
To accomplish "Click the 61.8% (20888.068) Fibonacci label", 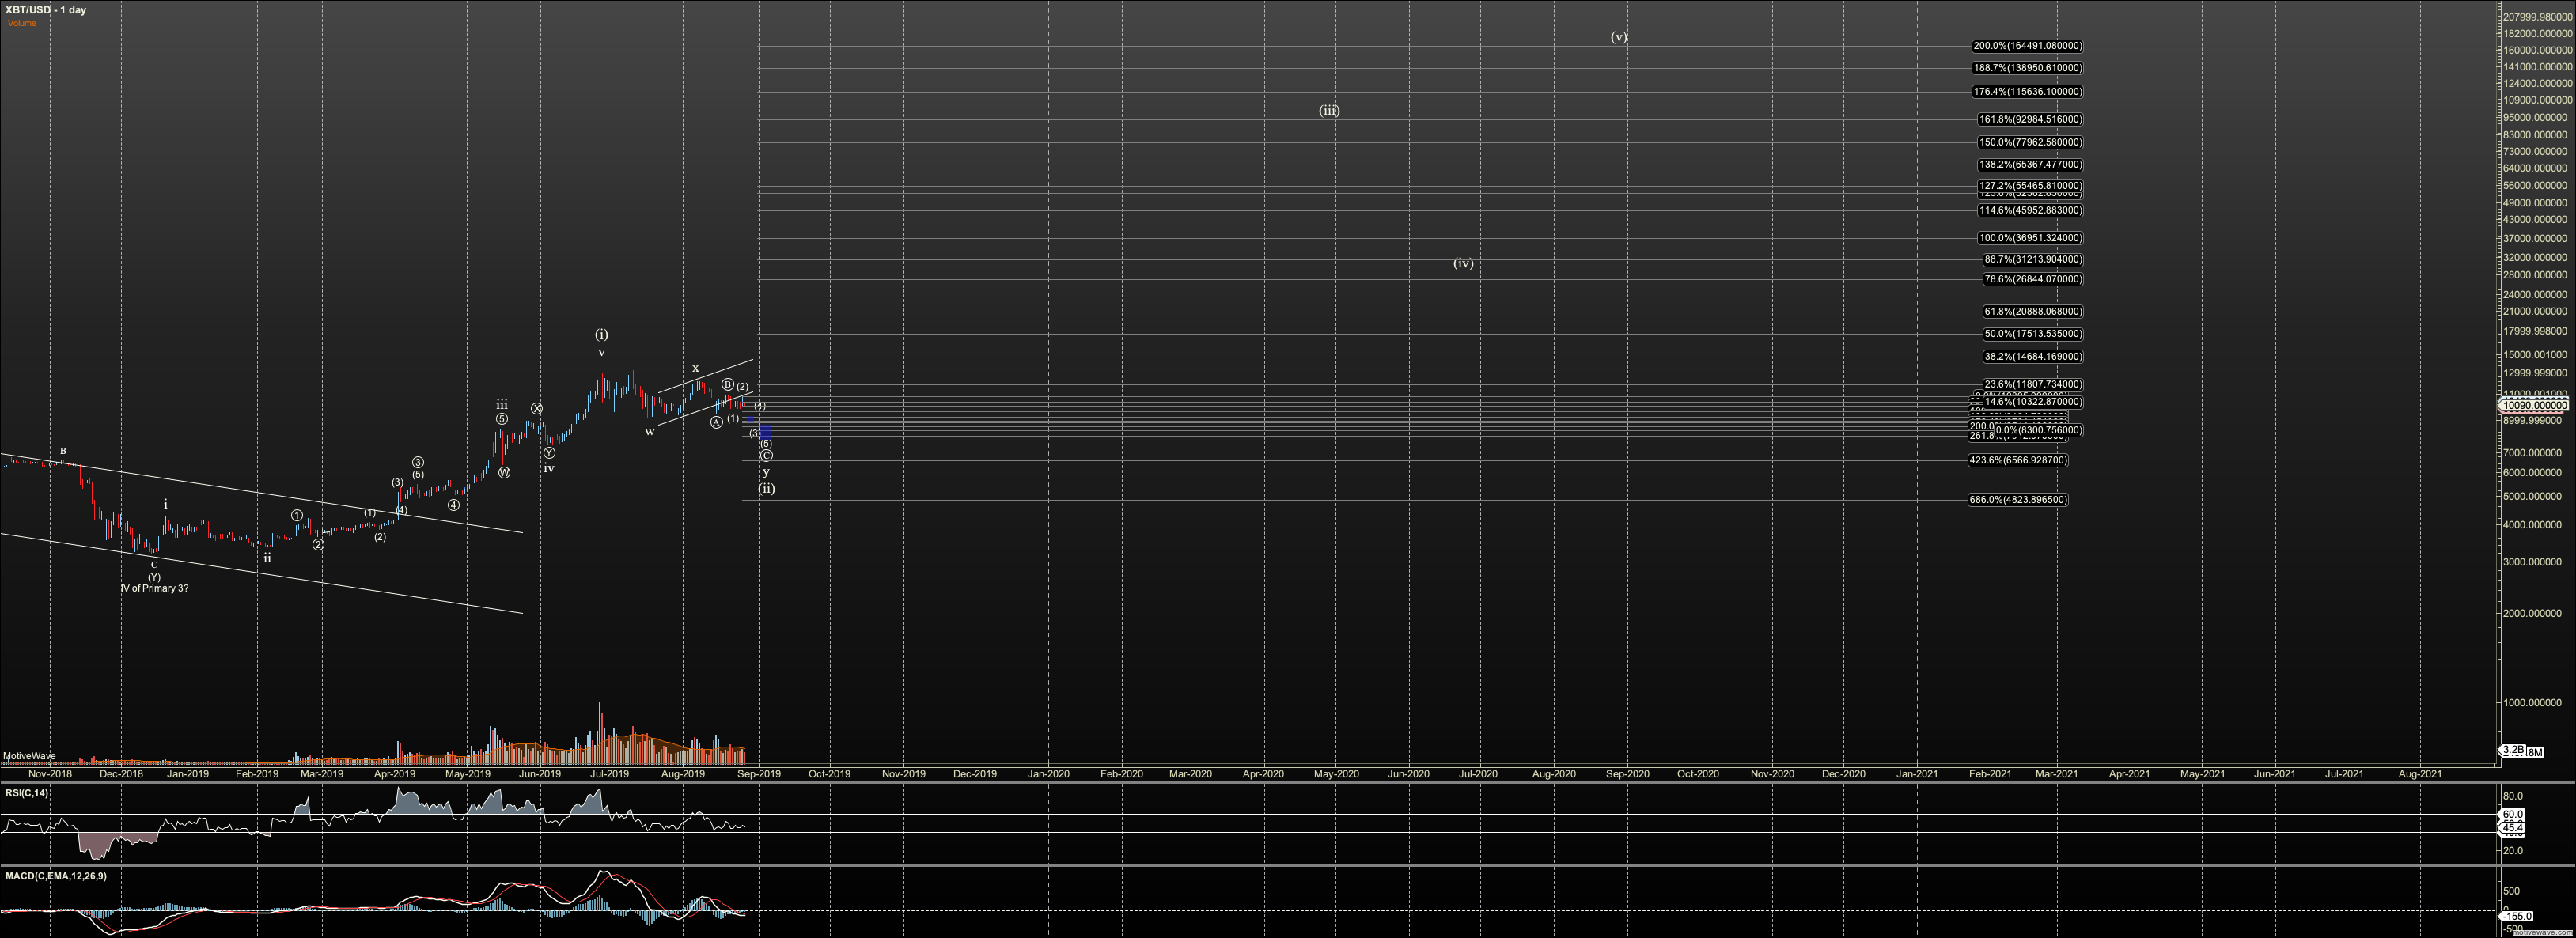I will pyautogui.click(x=2033, y=312).
